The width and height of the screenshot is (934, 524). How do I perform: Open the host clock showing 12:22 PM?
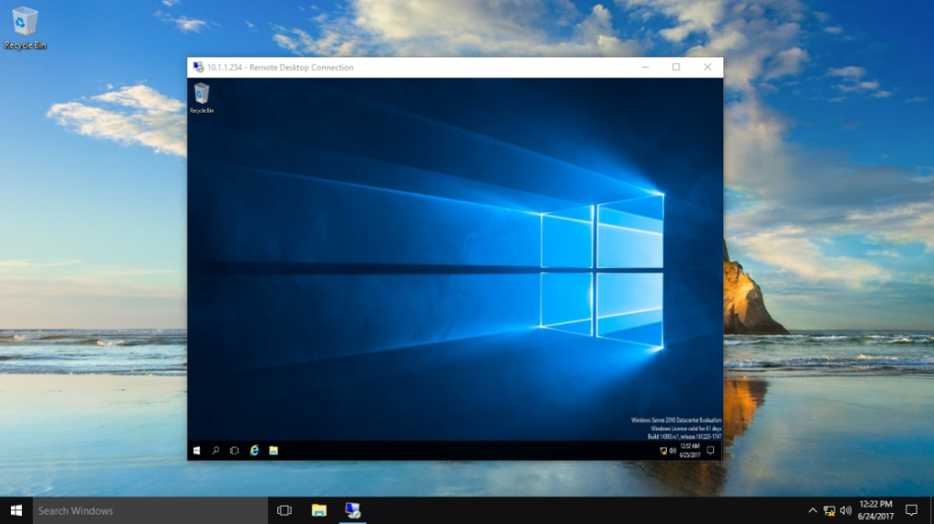[876, 510]
